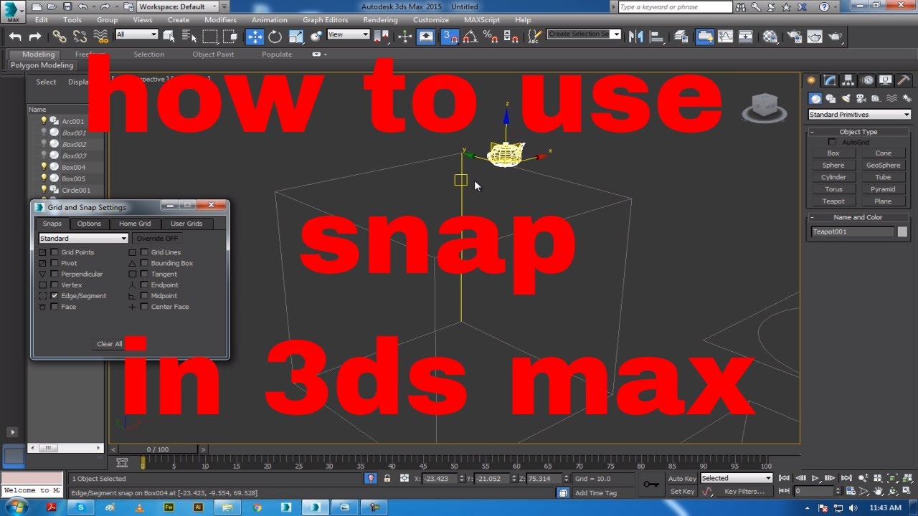The image size is (918, 516).
Task: Enable the Grid Points snap checkbox
Action: [55, 252]
